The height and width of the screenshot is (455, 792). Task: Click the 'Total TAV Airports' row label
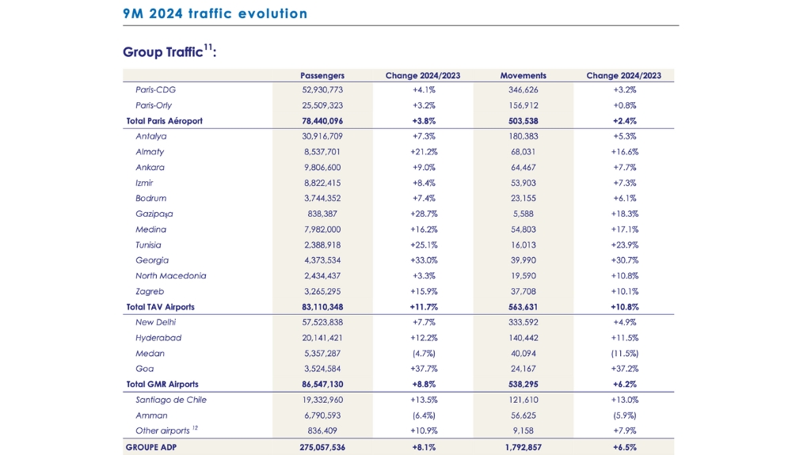click(160, 307)
